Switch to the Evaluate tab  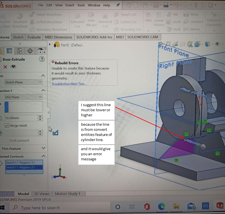pos(34,37)
